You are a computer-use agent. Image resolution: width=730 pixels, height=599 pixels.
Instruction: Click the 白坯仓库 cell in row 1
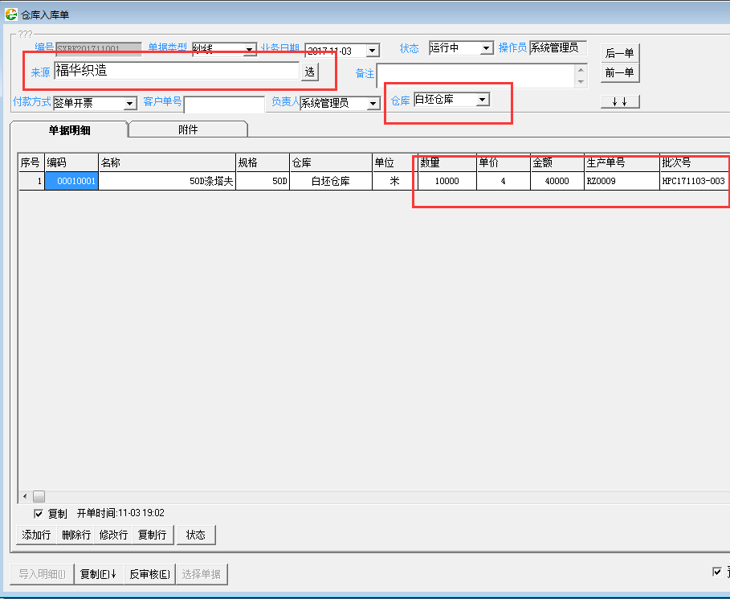click(331, 181)
